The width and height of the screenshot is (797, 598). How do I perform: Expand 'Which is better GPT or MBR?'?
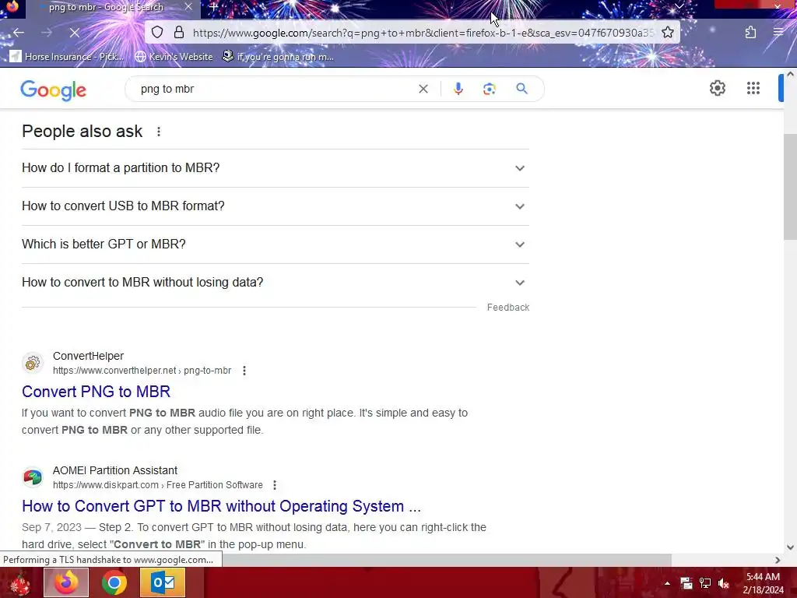(x=275, y=244)
